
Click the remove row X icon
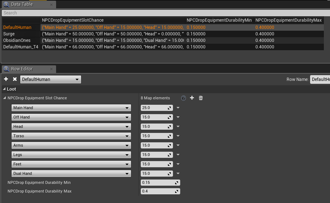point(15,79)
